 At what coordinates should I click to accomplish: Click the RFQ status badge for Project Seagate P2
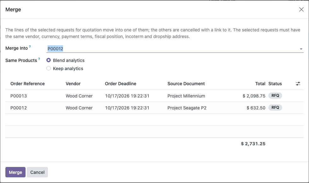[275, 108]
